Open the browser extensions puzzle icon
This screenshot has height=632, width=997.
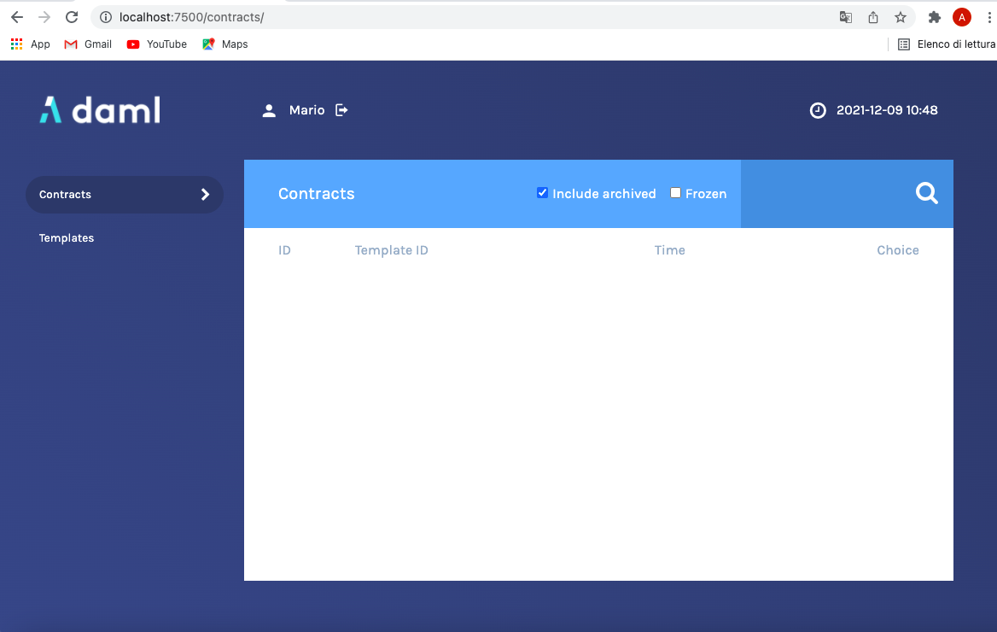click(x=934, y=17)
